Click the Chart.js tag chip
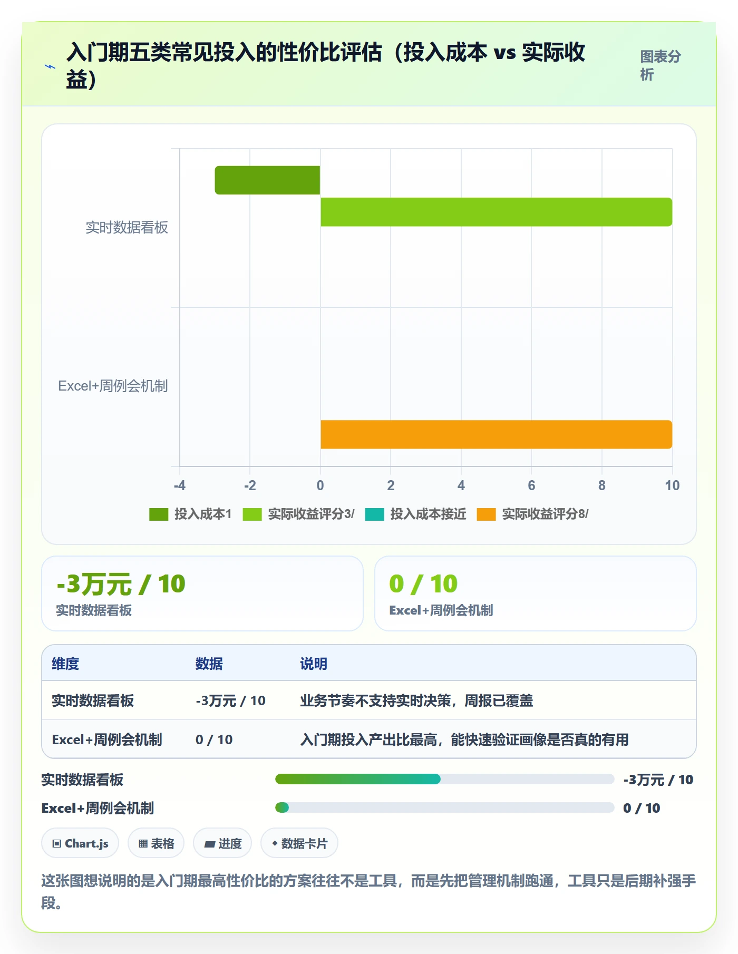 pyautogui.click(x=80, y=843)
